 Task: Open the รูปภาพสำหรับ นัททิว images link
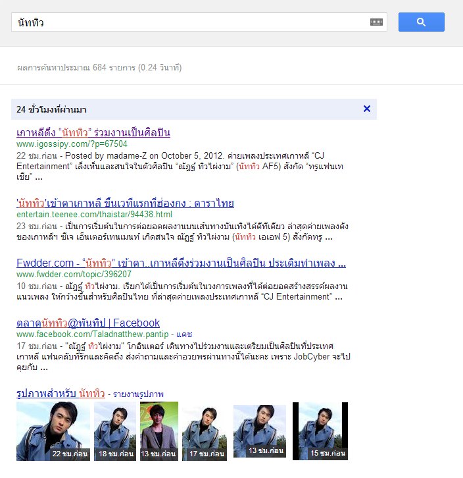[61, 394]
